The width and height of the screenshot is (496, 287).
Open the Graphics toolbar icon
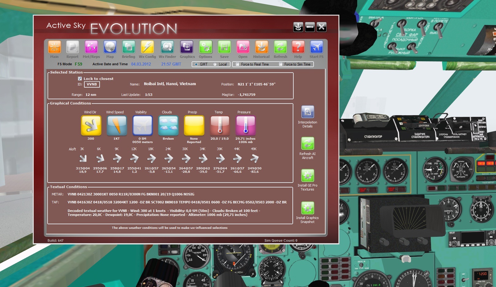click(187, 47)
